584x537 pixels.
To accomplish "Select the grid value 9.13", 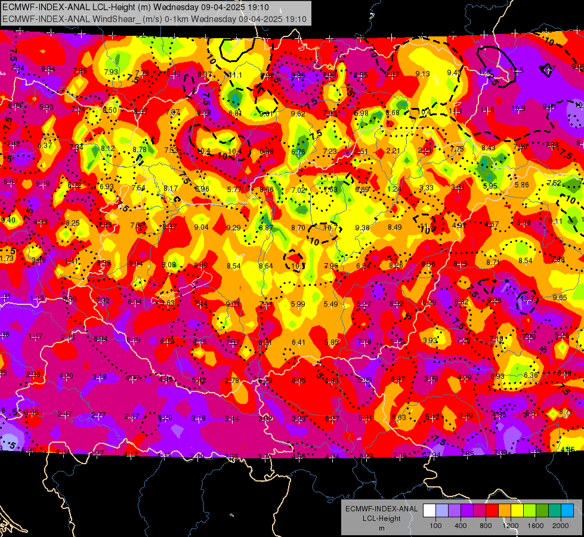I will [x=422, y=74].
